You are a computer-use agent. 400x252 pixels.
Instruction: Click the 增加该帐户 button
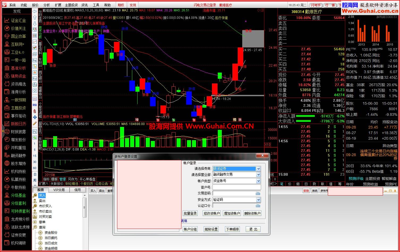pyautogui.click(x=232, y=213)
